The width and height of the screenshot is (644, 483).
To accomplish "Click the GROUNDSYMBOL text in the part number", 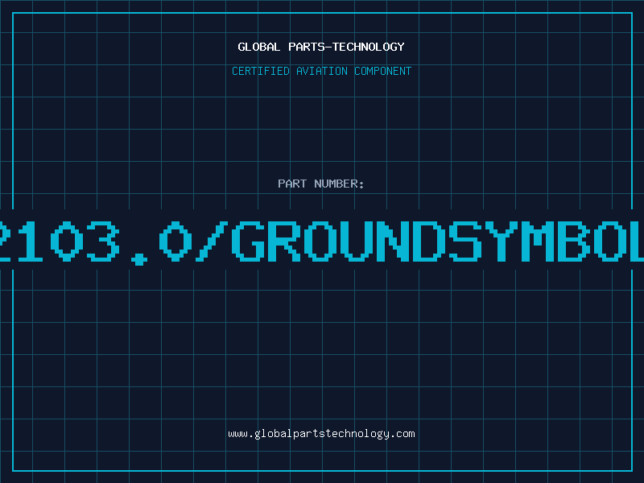I will [x=441, y=240].
